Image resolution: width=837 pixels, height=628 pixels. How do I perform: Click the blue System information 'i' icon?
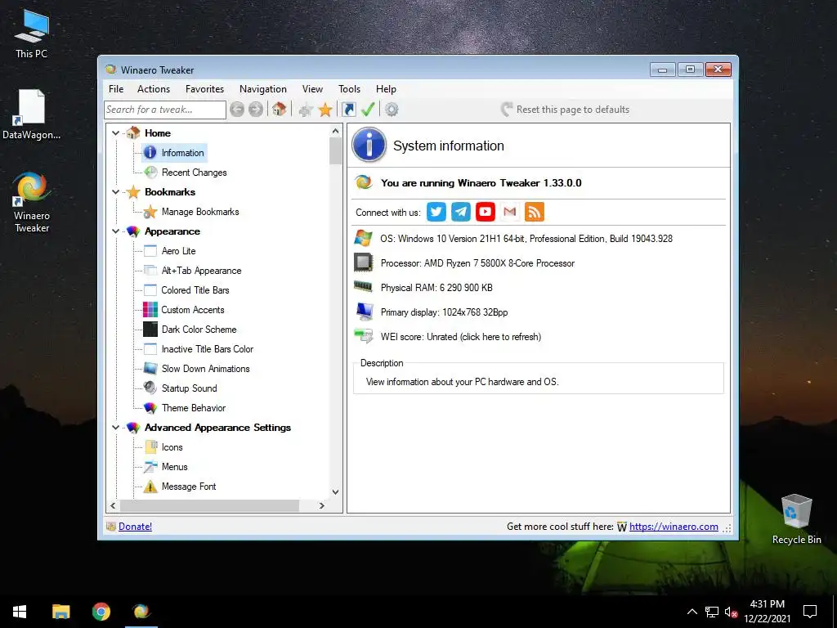click(369, 145)
